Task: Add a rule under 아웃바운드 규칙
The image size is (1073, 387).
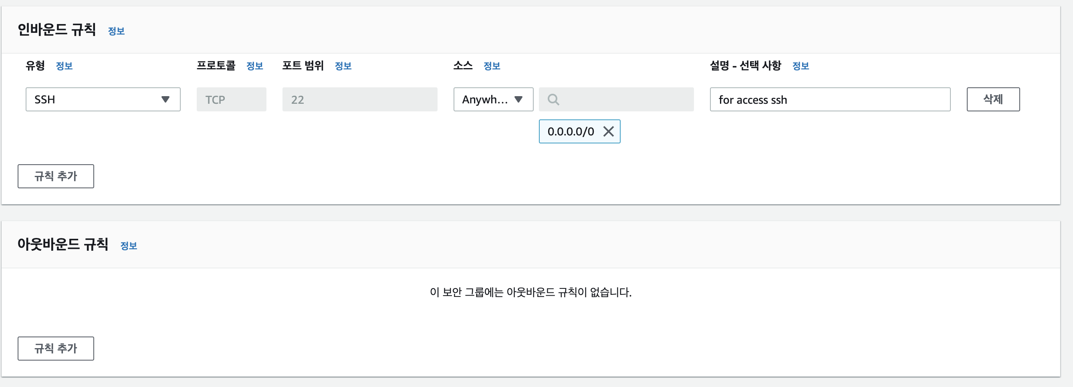Action: click(x=56, y=348)
